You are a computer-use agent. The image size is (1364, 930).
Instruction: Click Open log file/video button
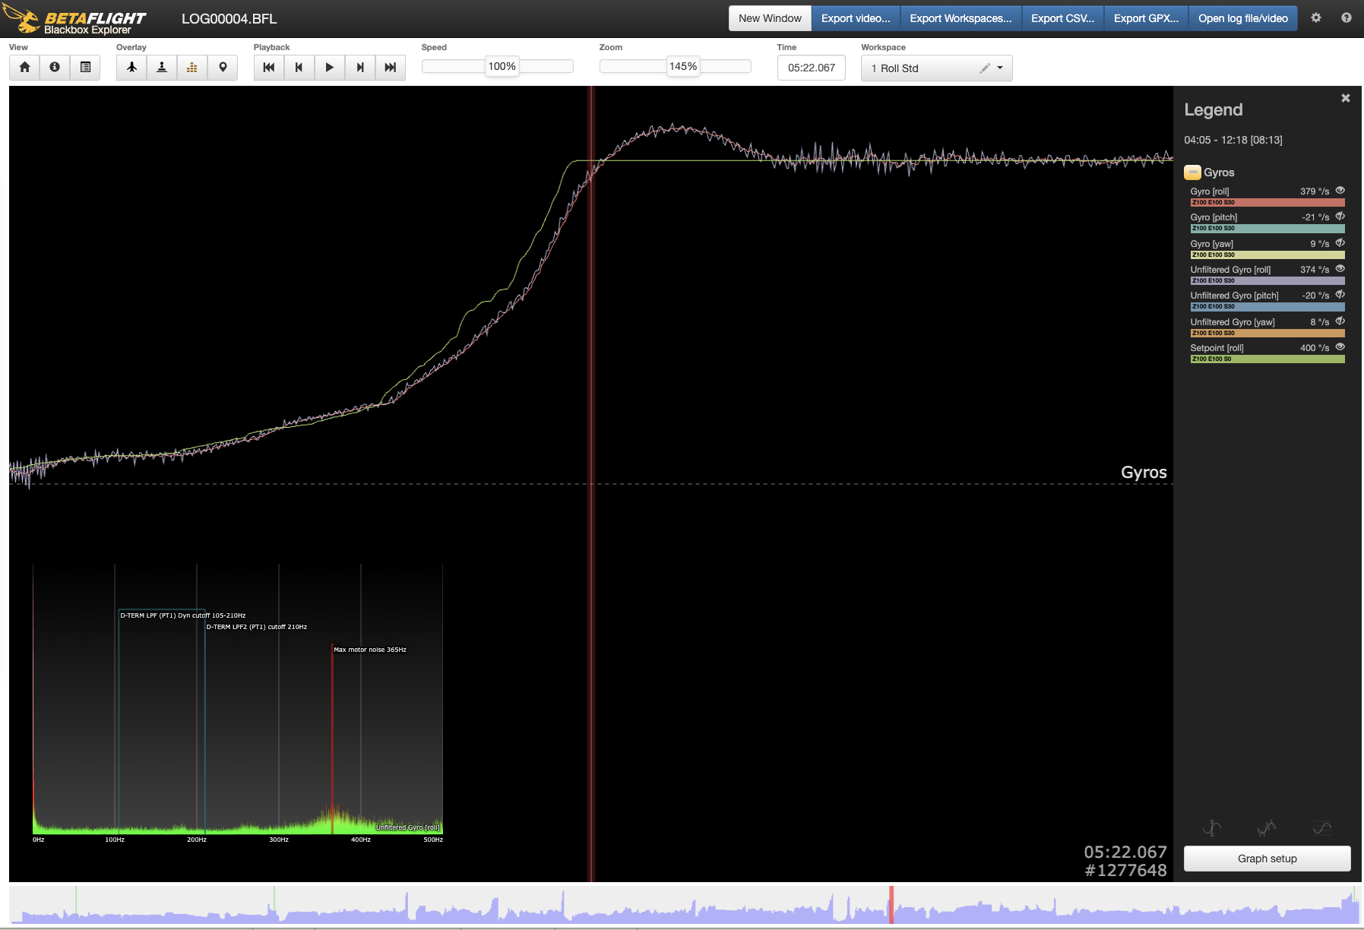[x=1242, y=18]
